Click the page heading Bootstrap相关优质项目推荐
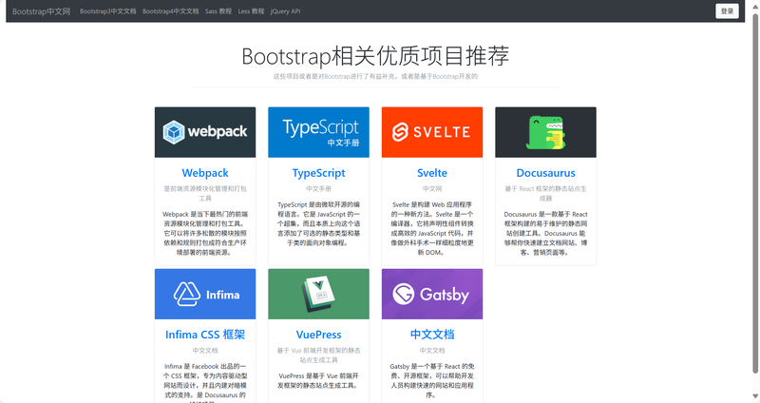This screenshot has height=403, width=760. 375,56
